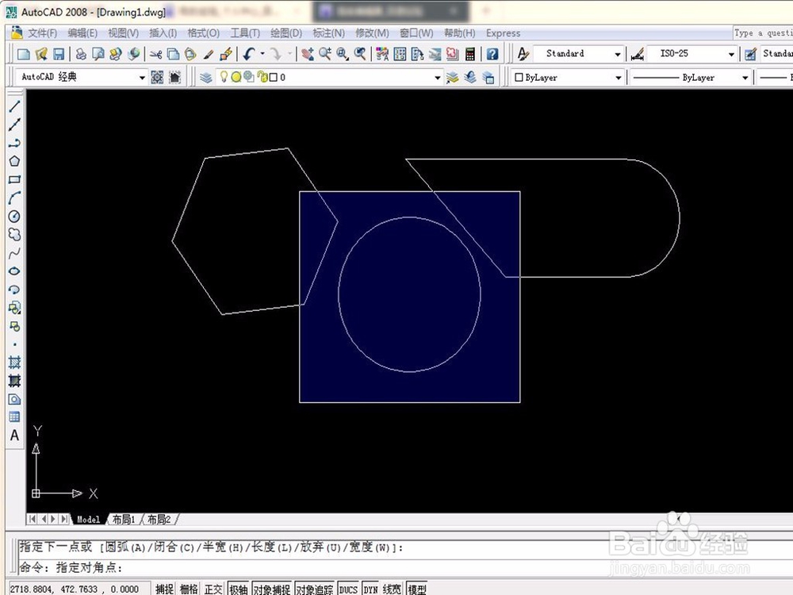The width and height of the screenshot is (793, 595).
Task: Click the Make Block tool
Action: [14, 326]
